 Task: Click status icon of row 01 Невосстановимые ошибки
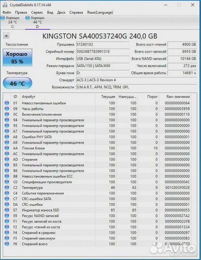[x=7, y=103]
